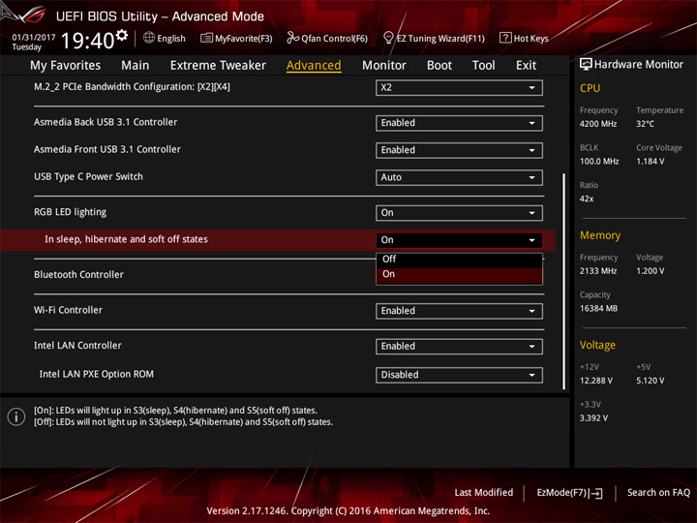Click the settings gear next to the clock
697x523 pixels.
(122, 35)
